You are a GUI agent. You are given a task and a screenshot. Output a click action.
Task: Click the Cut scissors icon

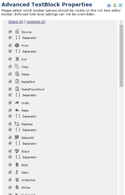click(17, 59)
